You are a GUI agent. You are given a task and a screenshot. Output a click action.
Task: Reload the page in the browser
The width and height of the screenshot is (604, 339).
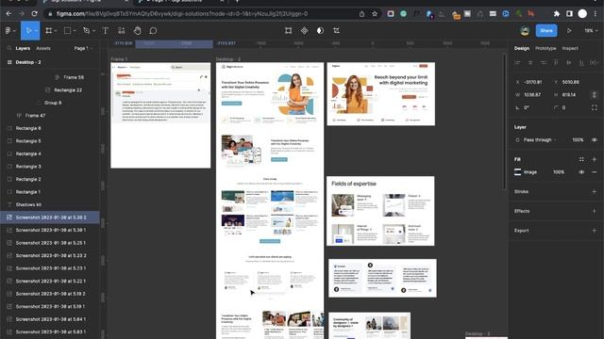34,13
